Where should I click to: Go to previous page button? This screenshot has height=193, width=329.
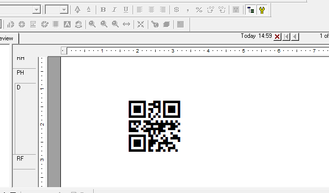click(x=295, y=37)
